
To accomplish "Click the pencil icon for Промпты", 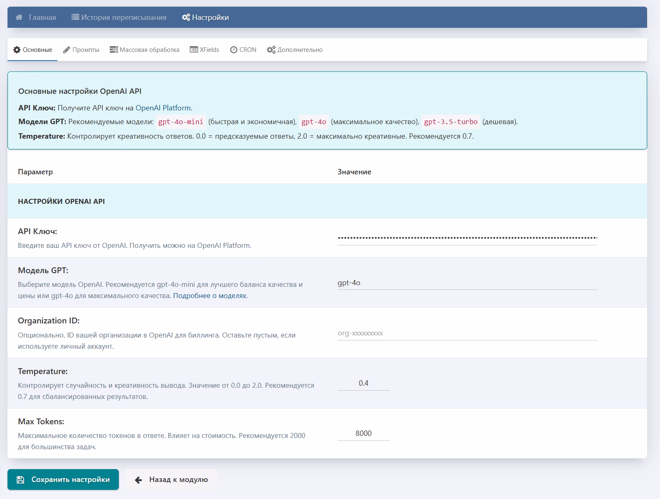I will point(66,50).
